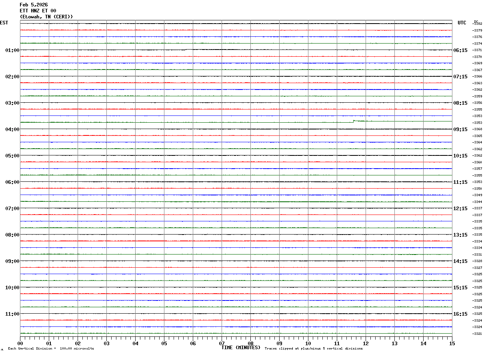The height and width of the screenshot is (354, 484).
Task: Click the Traces clipped at plus/minus note
Action: pos(314,349)
